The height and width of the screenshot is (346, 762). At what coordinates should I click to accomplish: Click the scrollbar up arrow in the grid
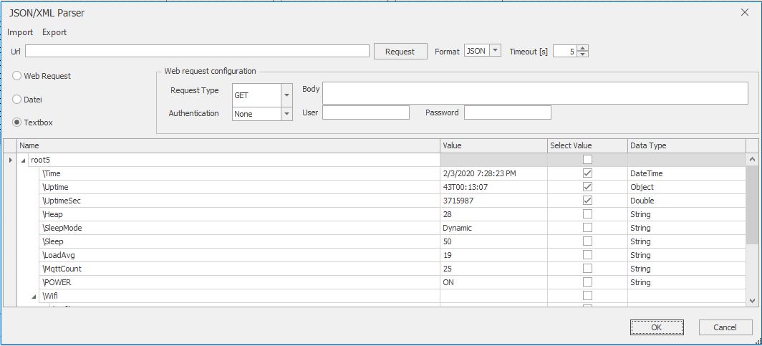point(752,159)
